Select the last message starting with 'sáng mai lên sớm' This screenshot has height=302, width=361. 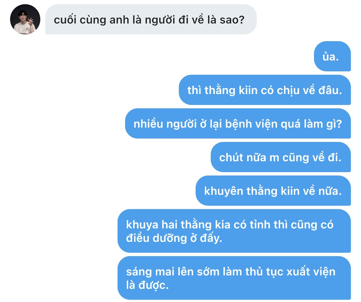pyautogui.click(x=234, y=278)
